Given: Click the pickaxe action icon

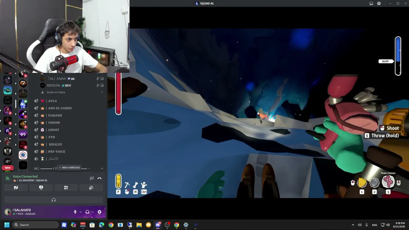Looking at the screenshot, I should pyautogui.click(x=127, y=185).
